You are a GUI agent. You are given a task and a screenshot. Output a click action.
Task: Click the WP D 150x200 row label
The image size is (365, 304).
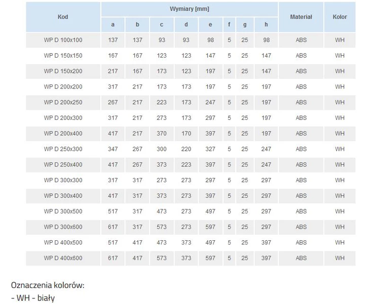(x=63, y=71)
